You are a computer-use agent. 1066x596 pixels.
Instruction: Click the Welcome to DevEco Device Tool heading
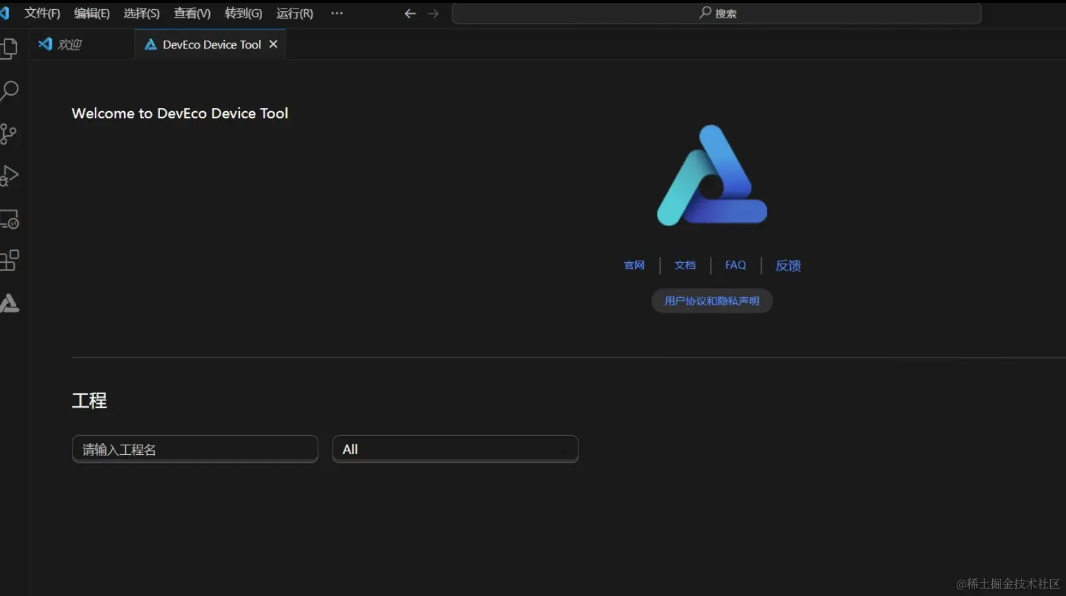180,113
